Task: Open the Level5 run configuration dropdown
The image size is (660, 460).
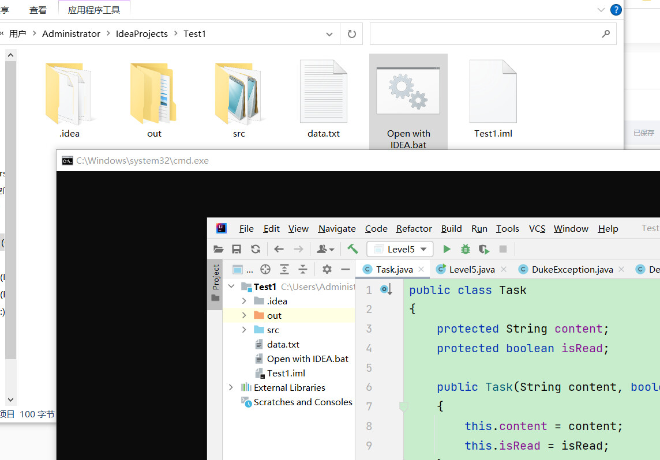Action: click(400, 250)
